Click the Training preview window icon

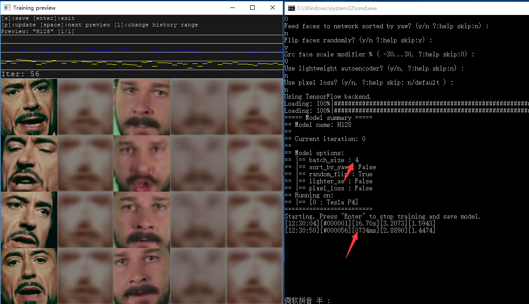[x=7, y=7]
